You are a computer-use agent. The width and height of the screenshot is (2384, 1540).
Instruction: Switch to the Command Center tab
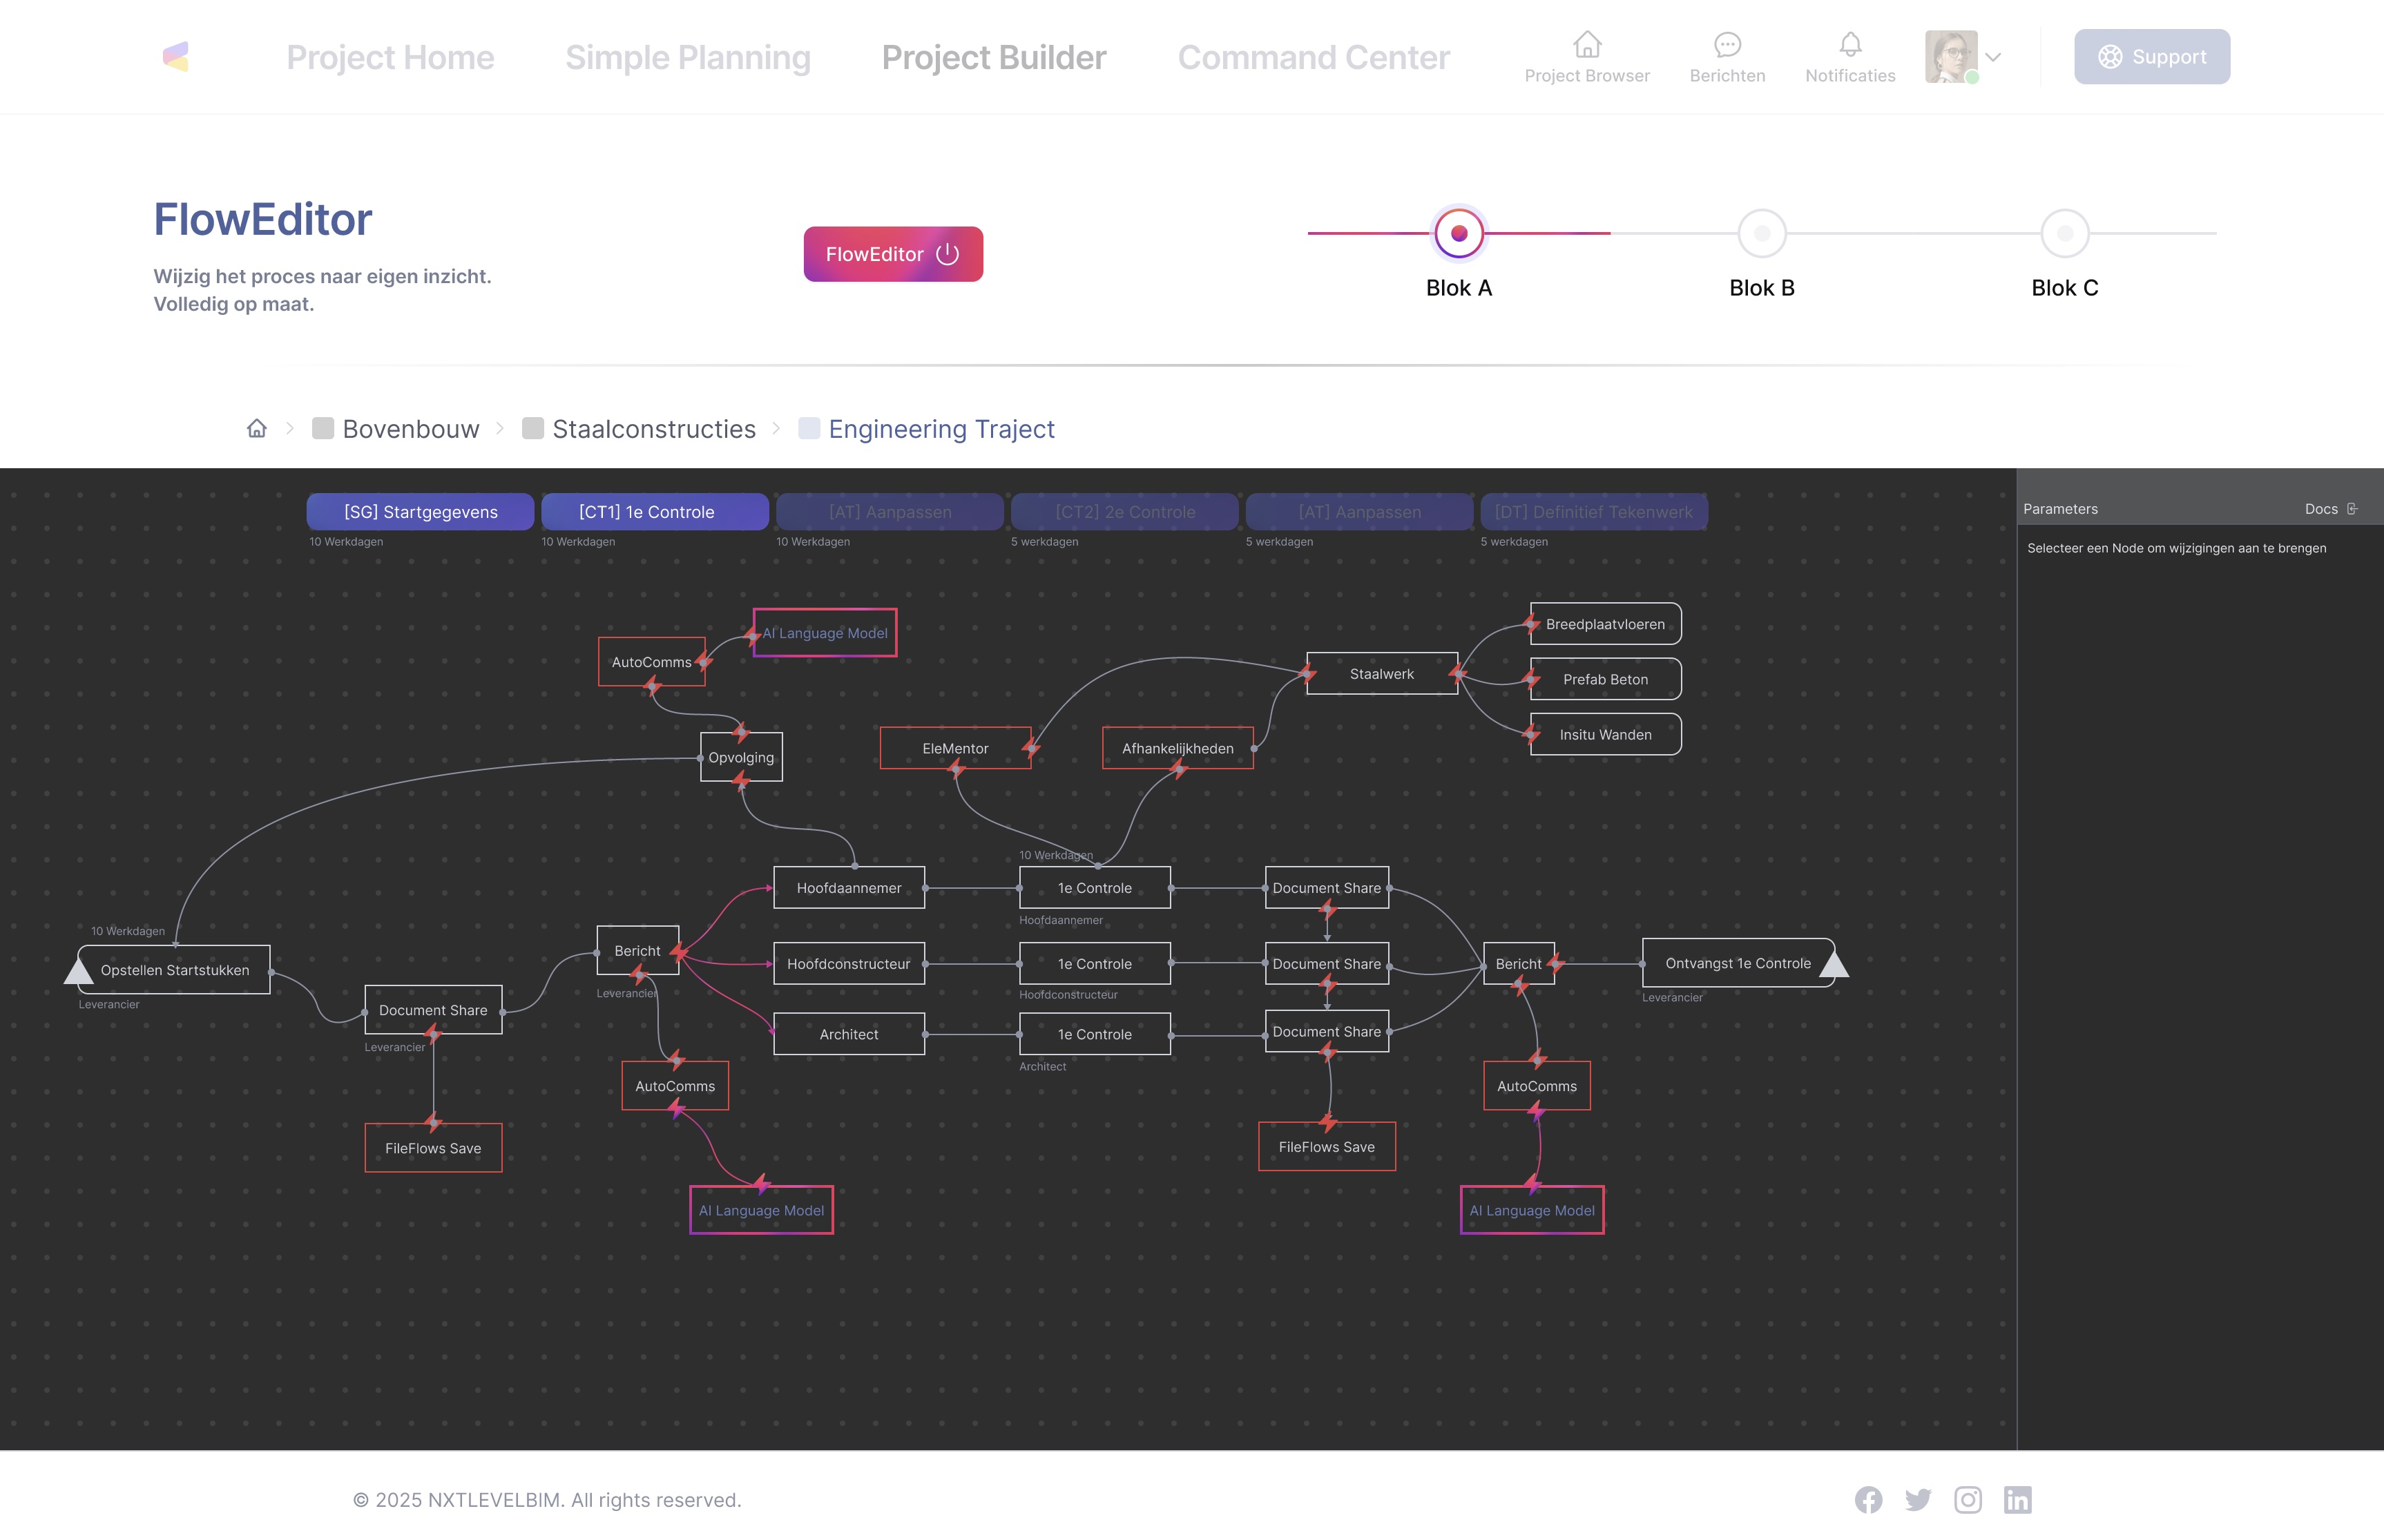(1313, 57)
